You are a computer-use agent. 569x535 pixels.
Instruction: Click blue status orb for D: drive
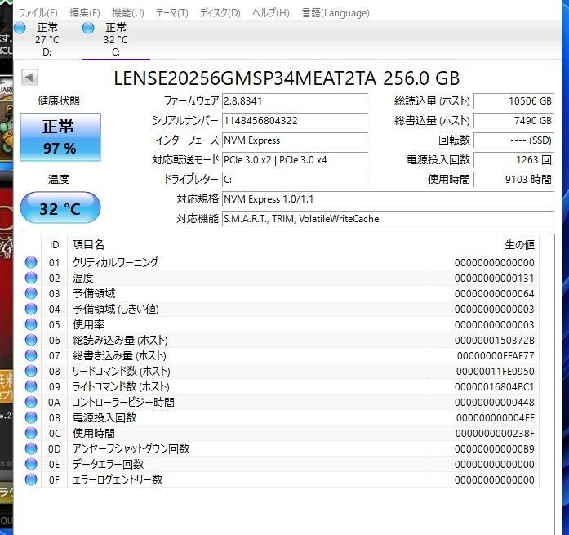(20, 28)
